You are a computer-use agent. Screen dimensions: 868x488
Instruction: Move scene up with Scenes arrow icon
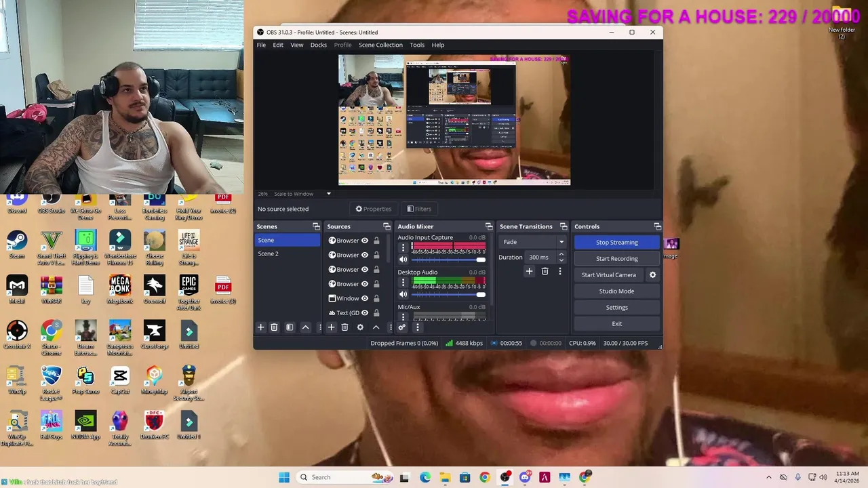click(305, 327)
